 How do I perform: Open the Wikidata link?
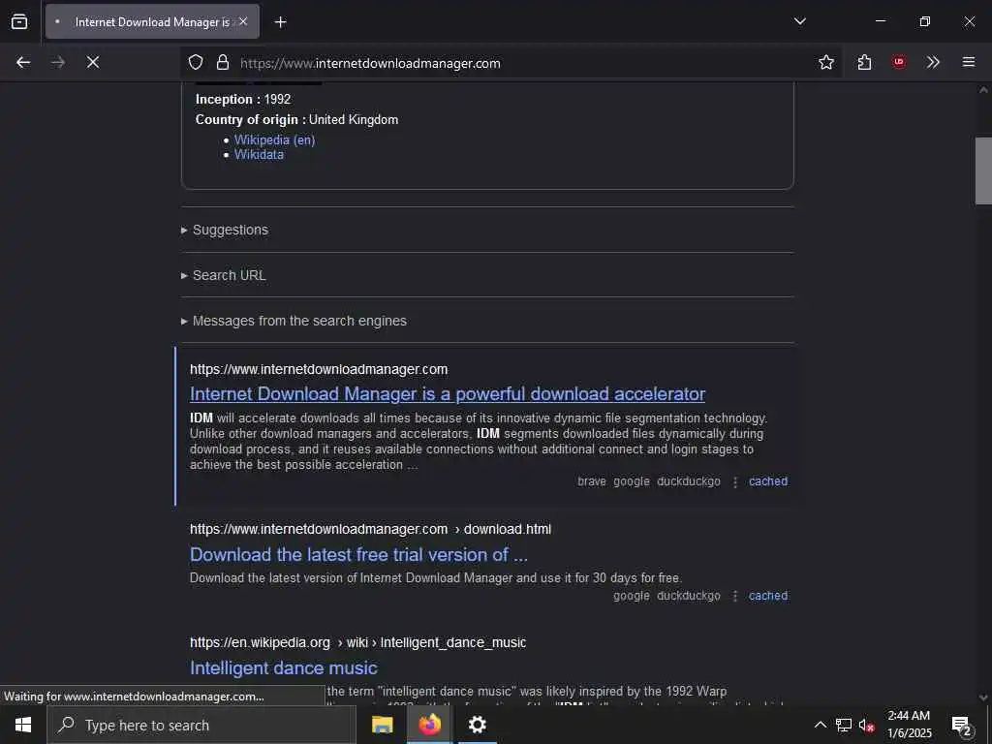click(x=259, y=154)
